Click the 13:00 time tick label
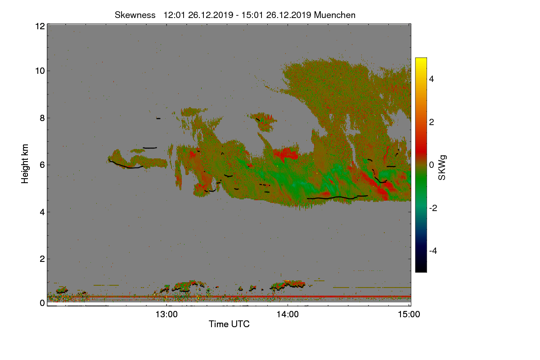Screen dimensions: 540x360 (166, 315)
